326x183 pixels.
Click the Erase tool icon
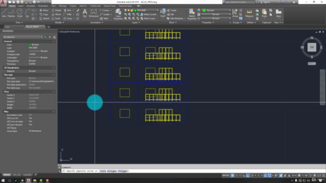(x=78, y=10)
